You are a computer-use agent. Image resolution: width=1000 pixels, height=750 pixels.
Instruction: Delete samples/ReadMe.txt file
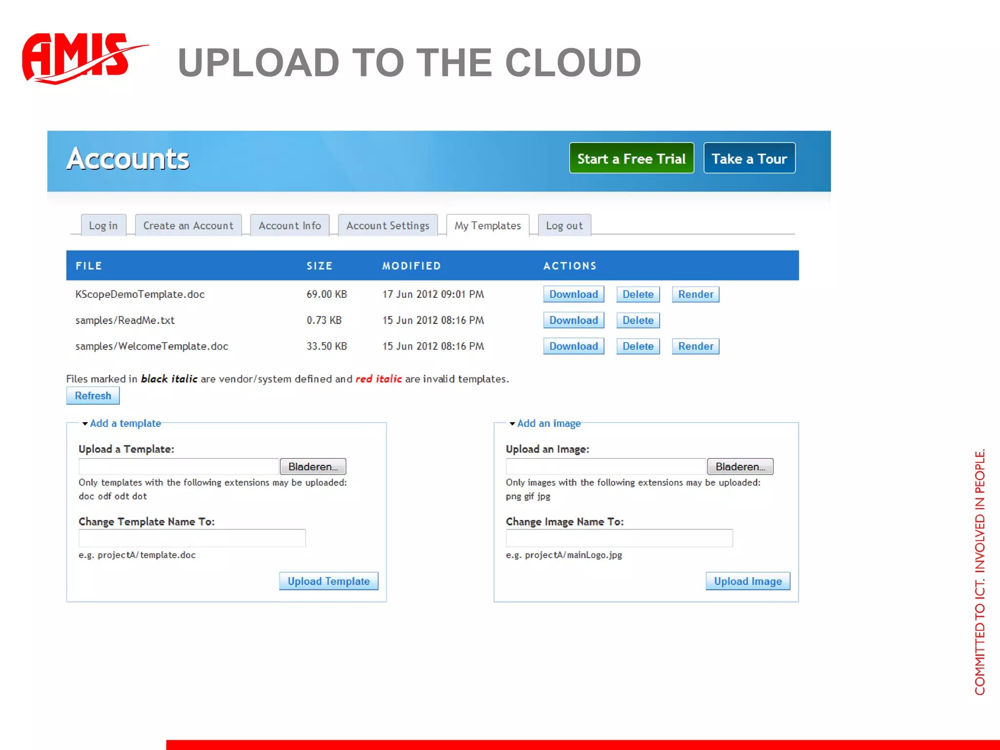tap(638, 320)
